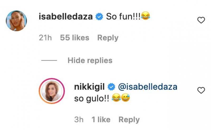Image resolution: width=211 pixels, height=130 pixels.
Task: View who gave the 1 like
Action: [101, 120]
